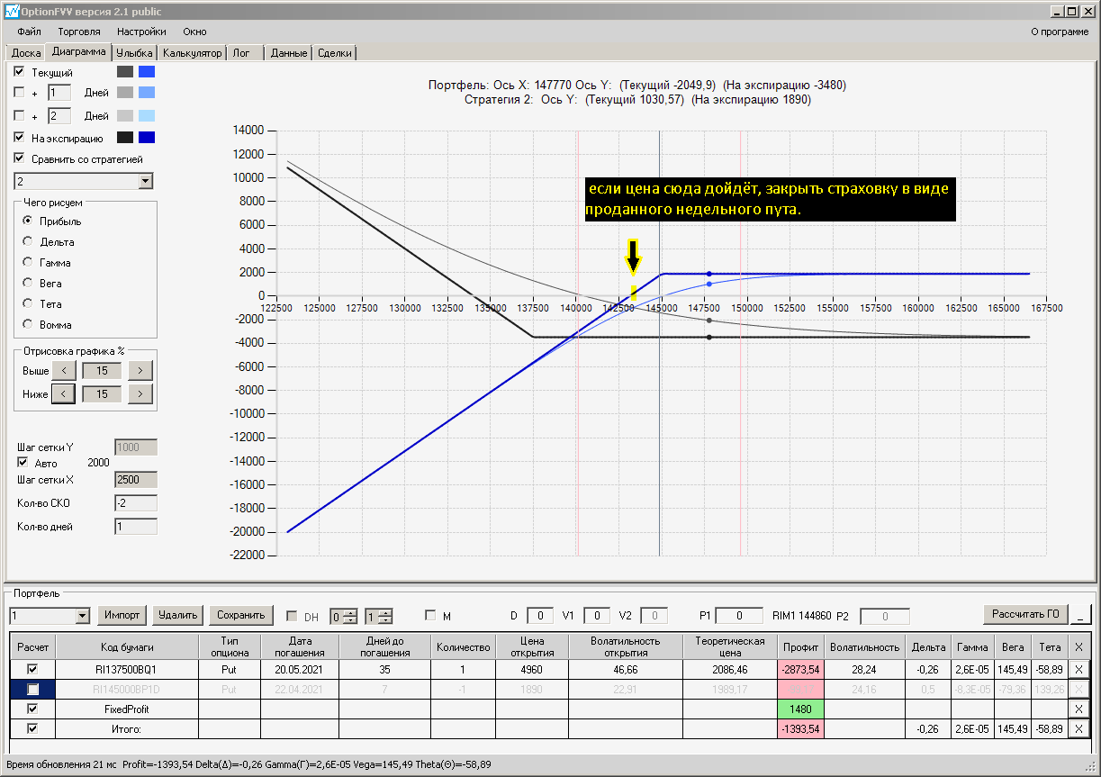Toggle the Авто grid step checkbox
The width and height of the screenshot is (1101, 777).
(x=23, y=463)
